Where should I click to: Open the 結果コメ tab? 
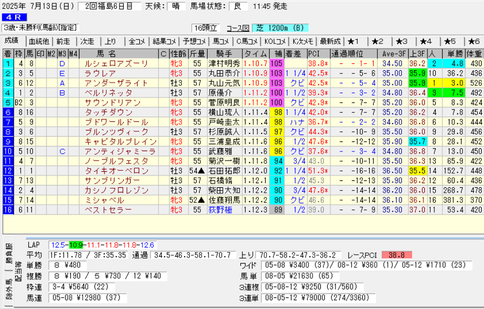pos(164,41)
